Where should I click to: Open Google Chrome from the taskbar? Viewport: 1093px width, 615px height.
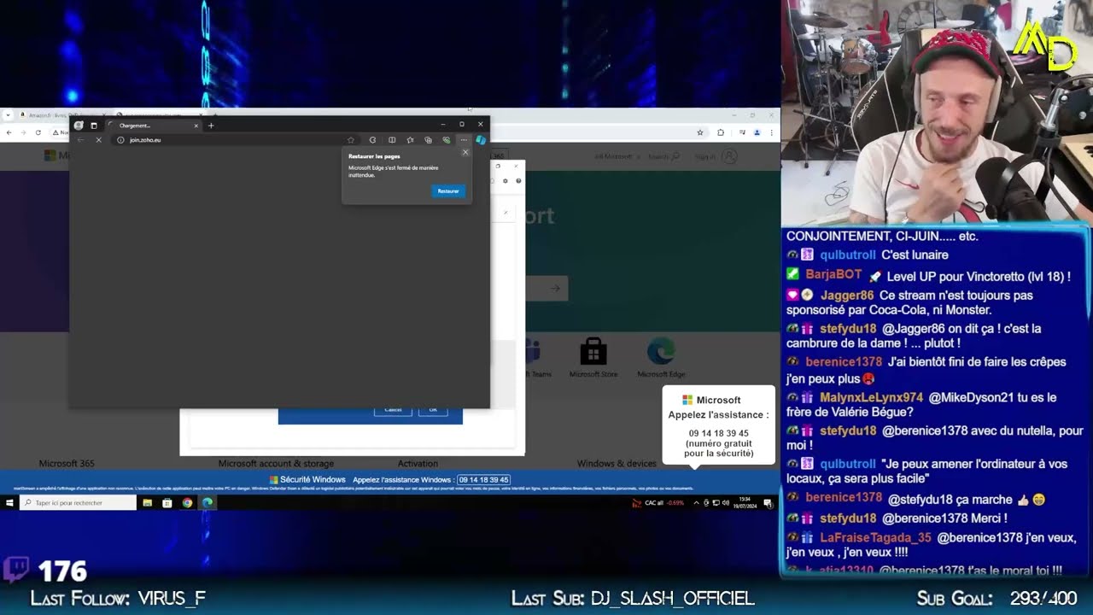(x=187, y=503)
